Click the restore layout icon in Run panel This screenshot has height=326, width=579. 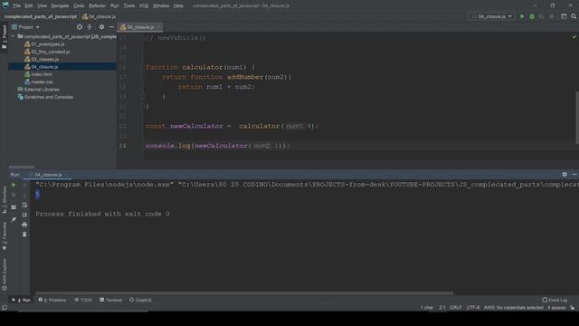(14, 207)
